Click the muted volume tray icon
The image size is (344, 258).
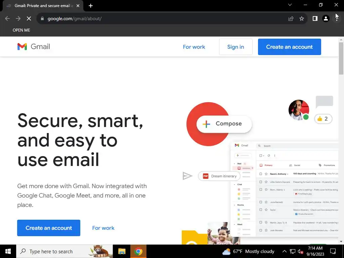[300, 251]
